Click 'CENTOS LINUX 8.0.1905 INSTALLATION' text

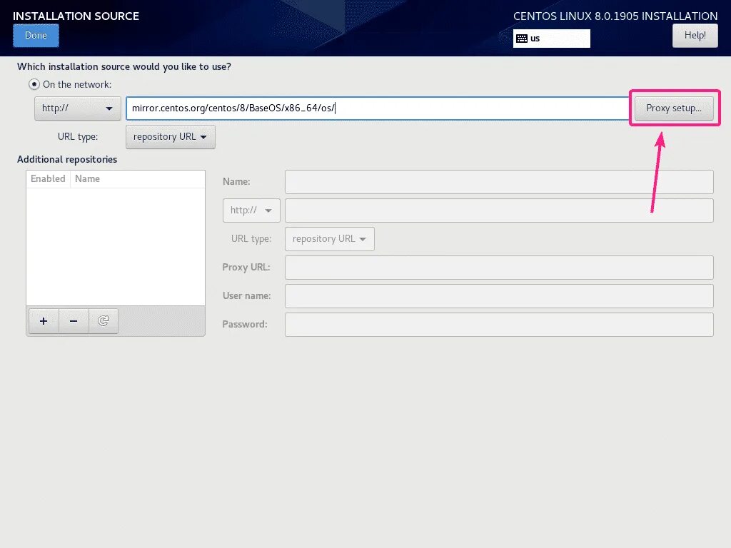coord(615,16)
